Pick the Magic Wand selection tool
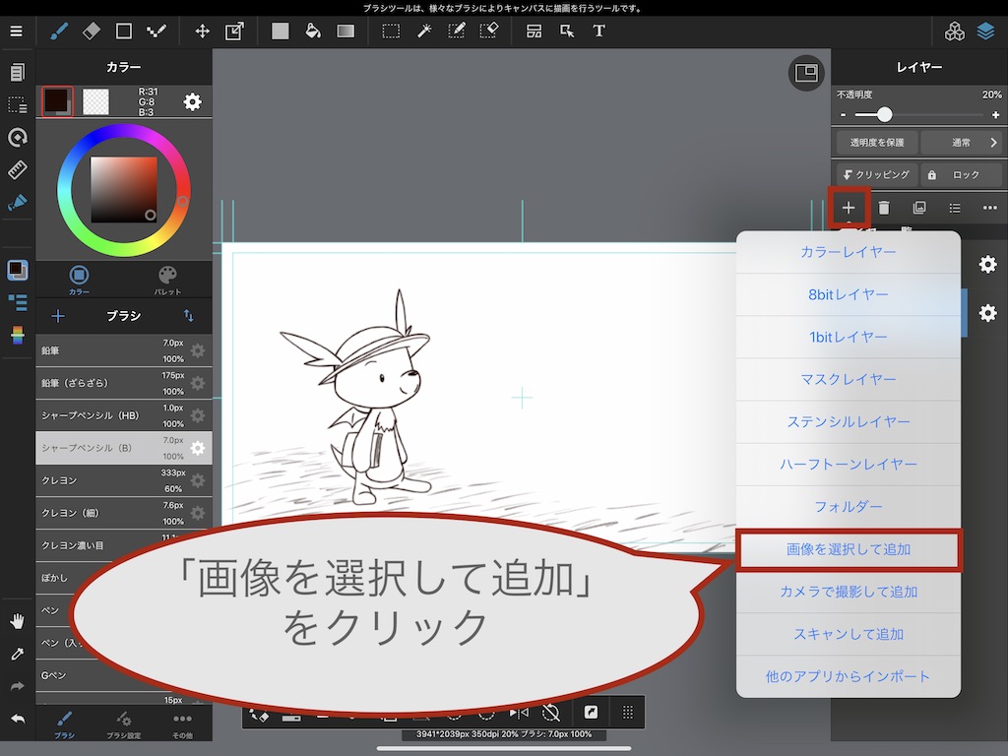This screenshot has width=1008, height=756. pyautogui.click(x=424, y=31)
